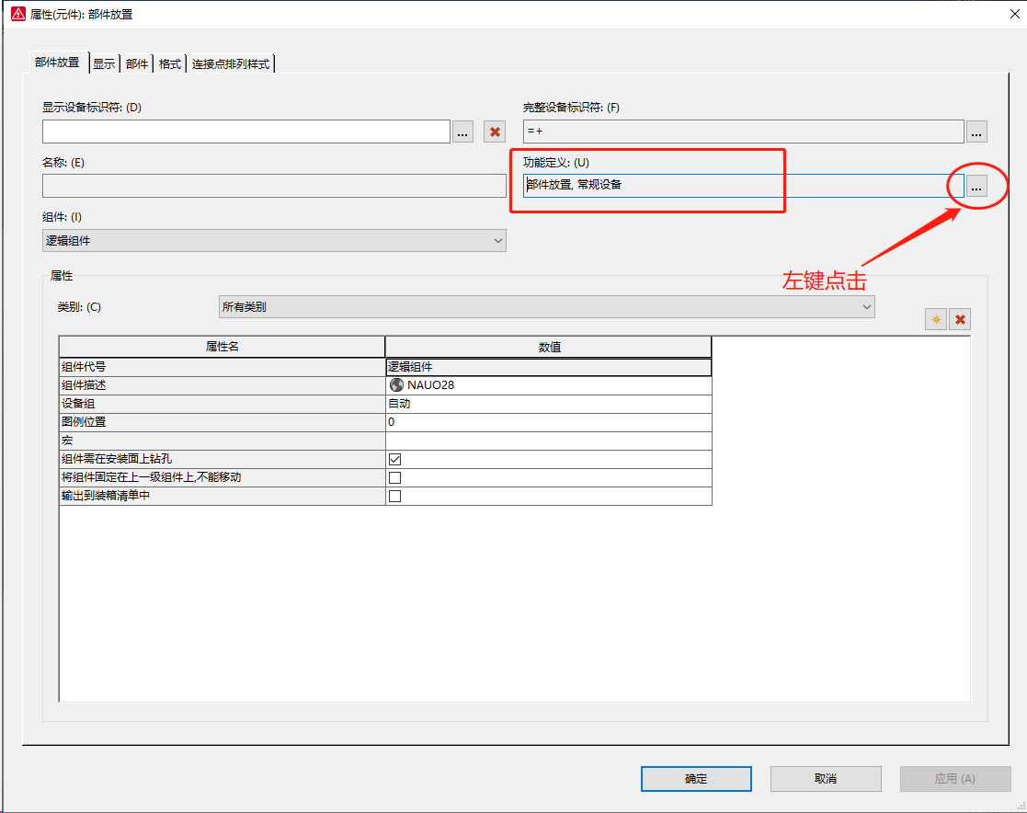Uncheck 组件需在安装面上钻孔

(394, 458)
